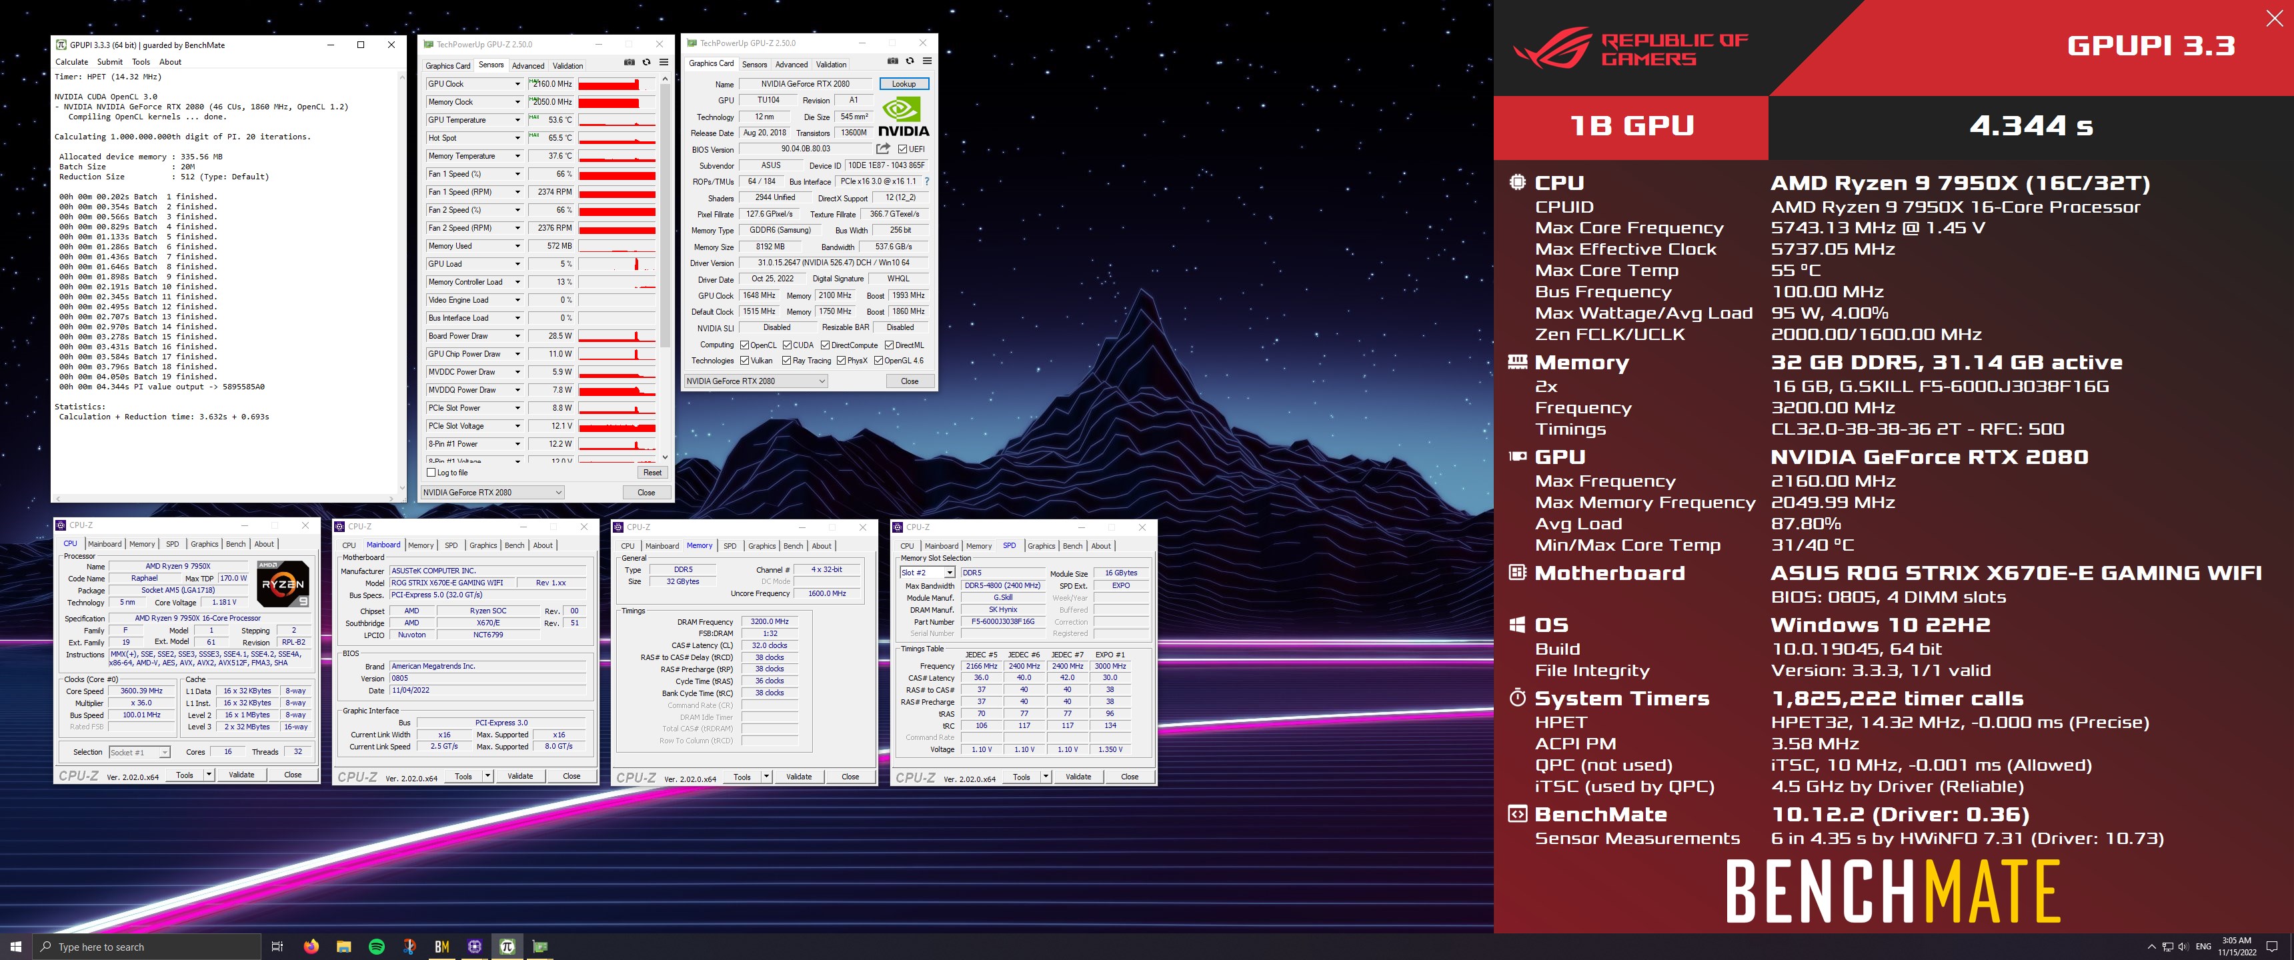Show hidden system tray icons

coord(2151,947)
